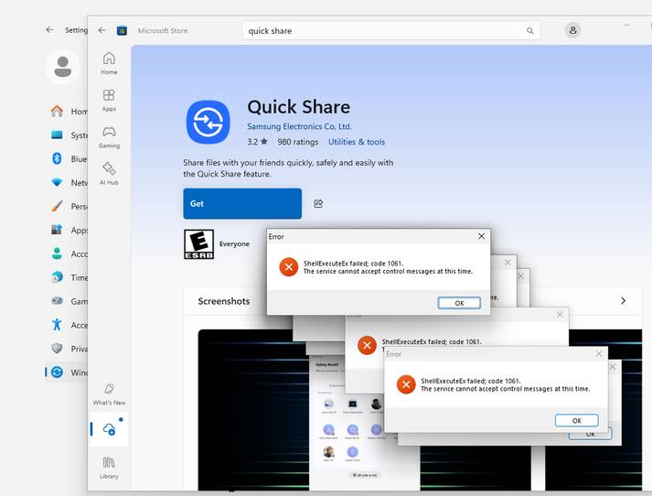This screenshot has height=496, width=652.
Task: Open Accessibility in Settings window
Action: 69,325
